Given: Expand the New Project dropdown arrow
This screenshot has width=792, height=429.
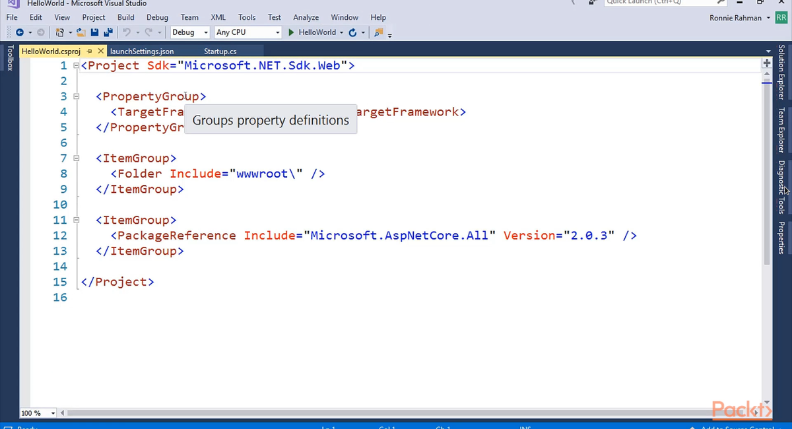Looking at the screenshot, I should (x=70, y=32).
